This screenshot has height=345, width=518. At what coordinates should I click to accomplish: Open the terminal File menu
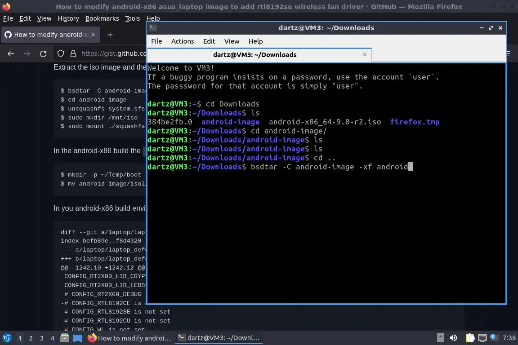tap(156, 41)
